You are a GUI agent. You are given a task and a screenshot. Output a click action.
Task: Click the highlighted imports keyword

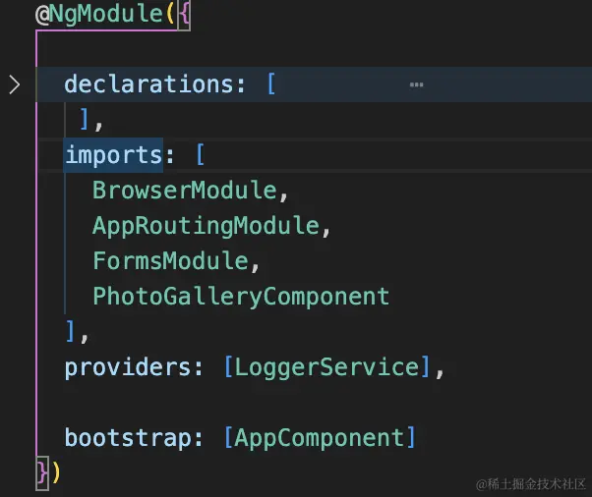[x=114, y=155]
